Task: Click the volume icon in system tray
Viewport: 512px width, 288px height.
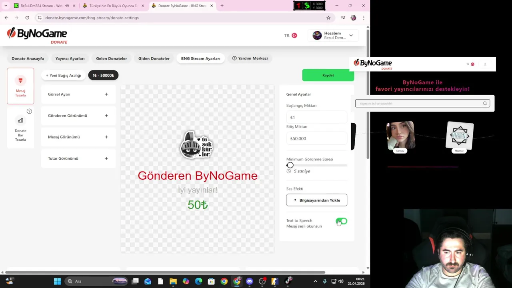Action: [341, 281]
